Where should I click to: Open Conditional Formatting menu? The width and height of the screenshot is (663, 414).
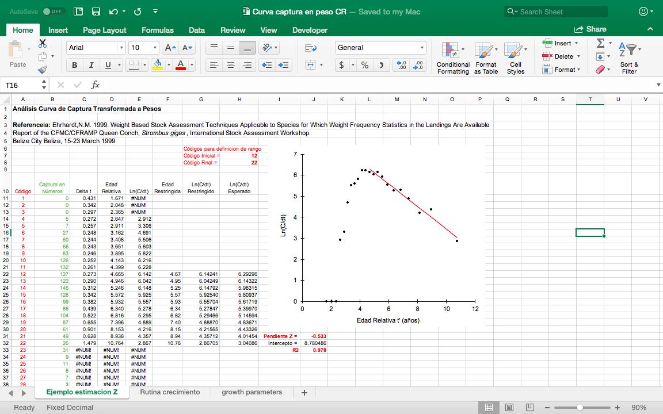453,58
